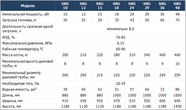The image size is (186, 110).
Task: Click the Рабочая температура value 60-90
Action: [120, 49]
